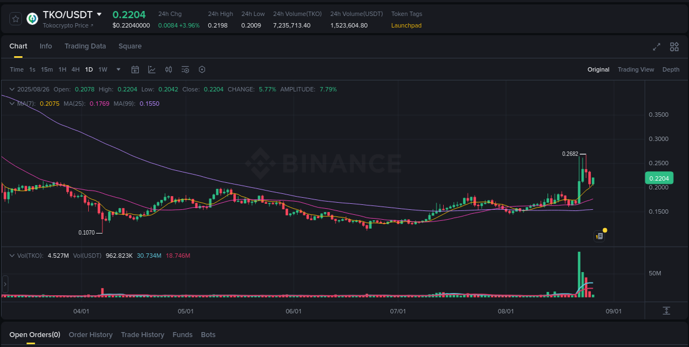Switch to the Order History tab
The width and height of the screenshot is (689, 347).
pyautogui.click(x=90, y=334)
